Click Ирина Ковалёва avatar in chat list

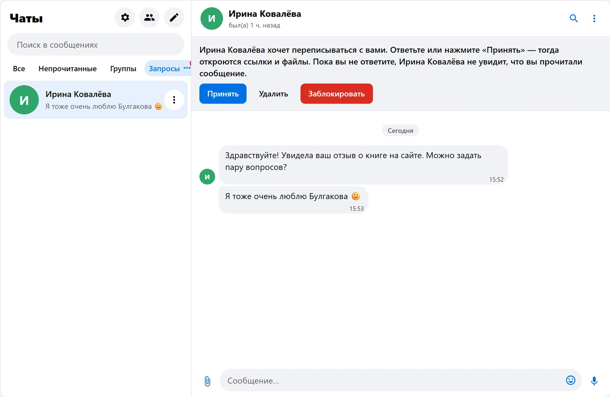(24, 100)
